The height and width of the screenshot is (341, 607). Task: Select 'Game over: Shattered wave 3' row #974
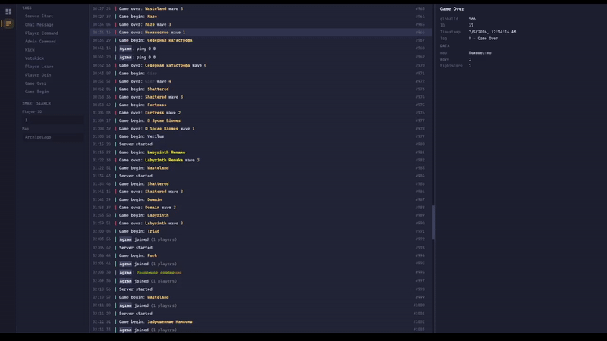coord(261,97)
